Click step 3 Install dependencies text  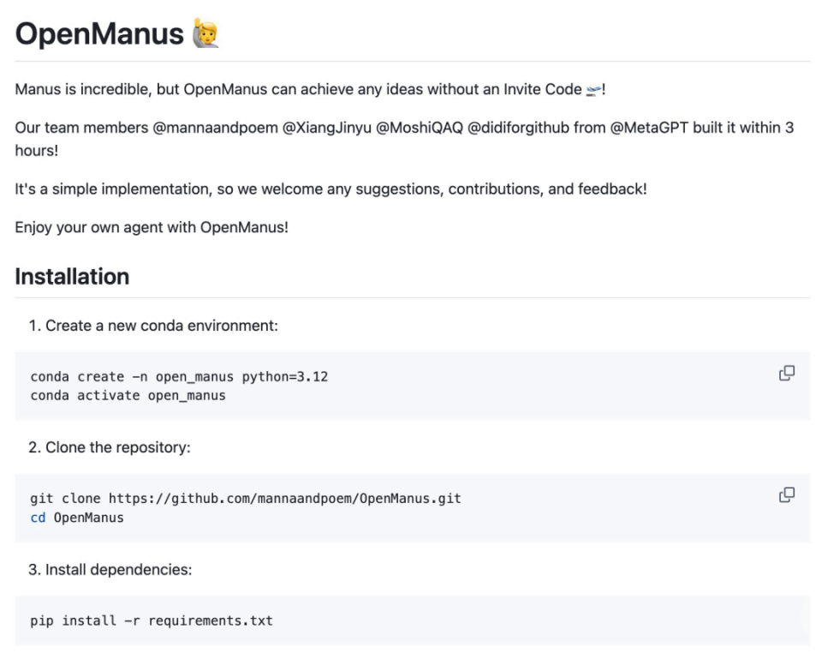pyautogui.click(x=110, y=570)
